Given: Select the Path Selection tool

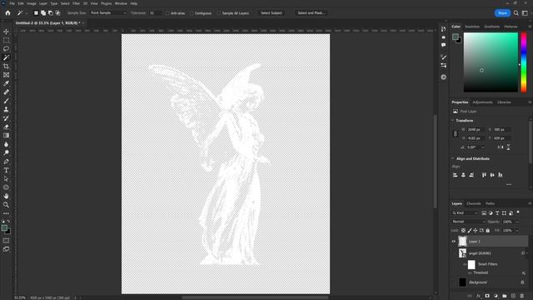Looking at the screenshot, I should 6,179.
